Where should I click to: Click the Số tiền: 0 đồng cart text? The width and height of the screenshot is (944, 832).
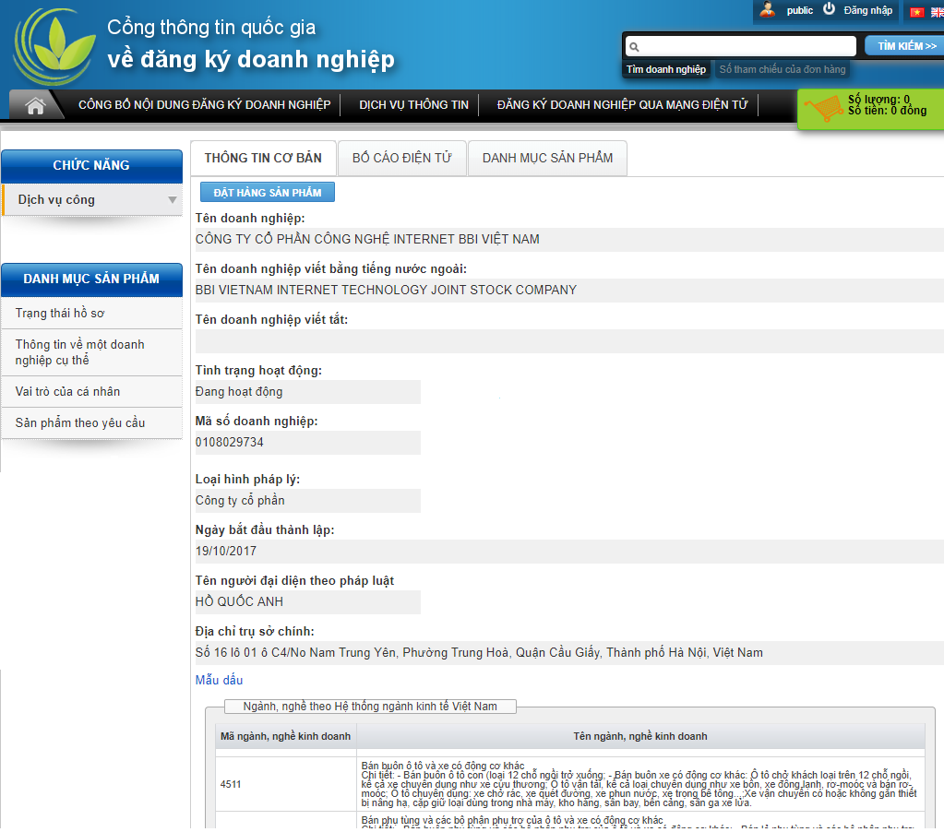(x=887, y=111)
